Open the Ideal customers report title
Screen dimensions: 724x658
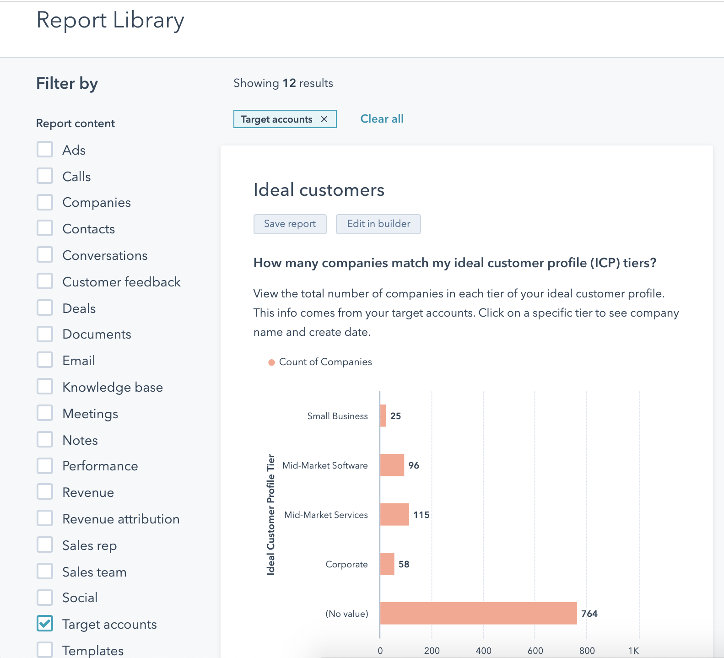point(319,190)
